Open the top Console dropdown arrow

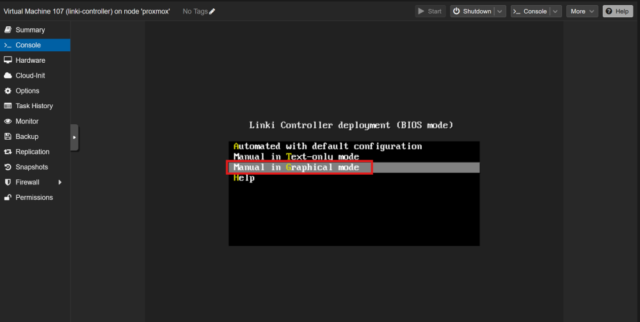click(x=556, y=12)
